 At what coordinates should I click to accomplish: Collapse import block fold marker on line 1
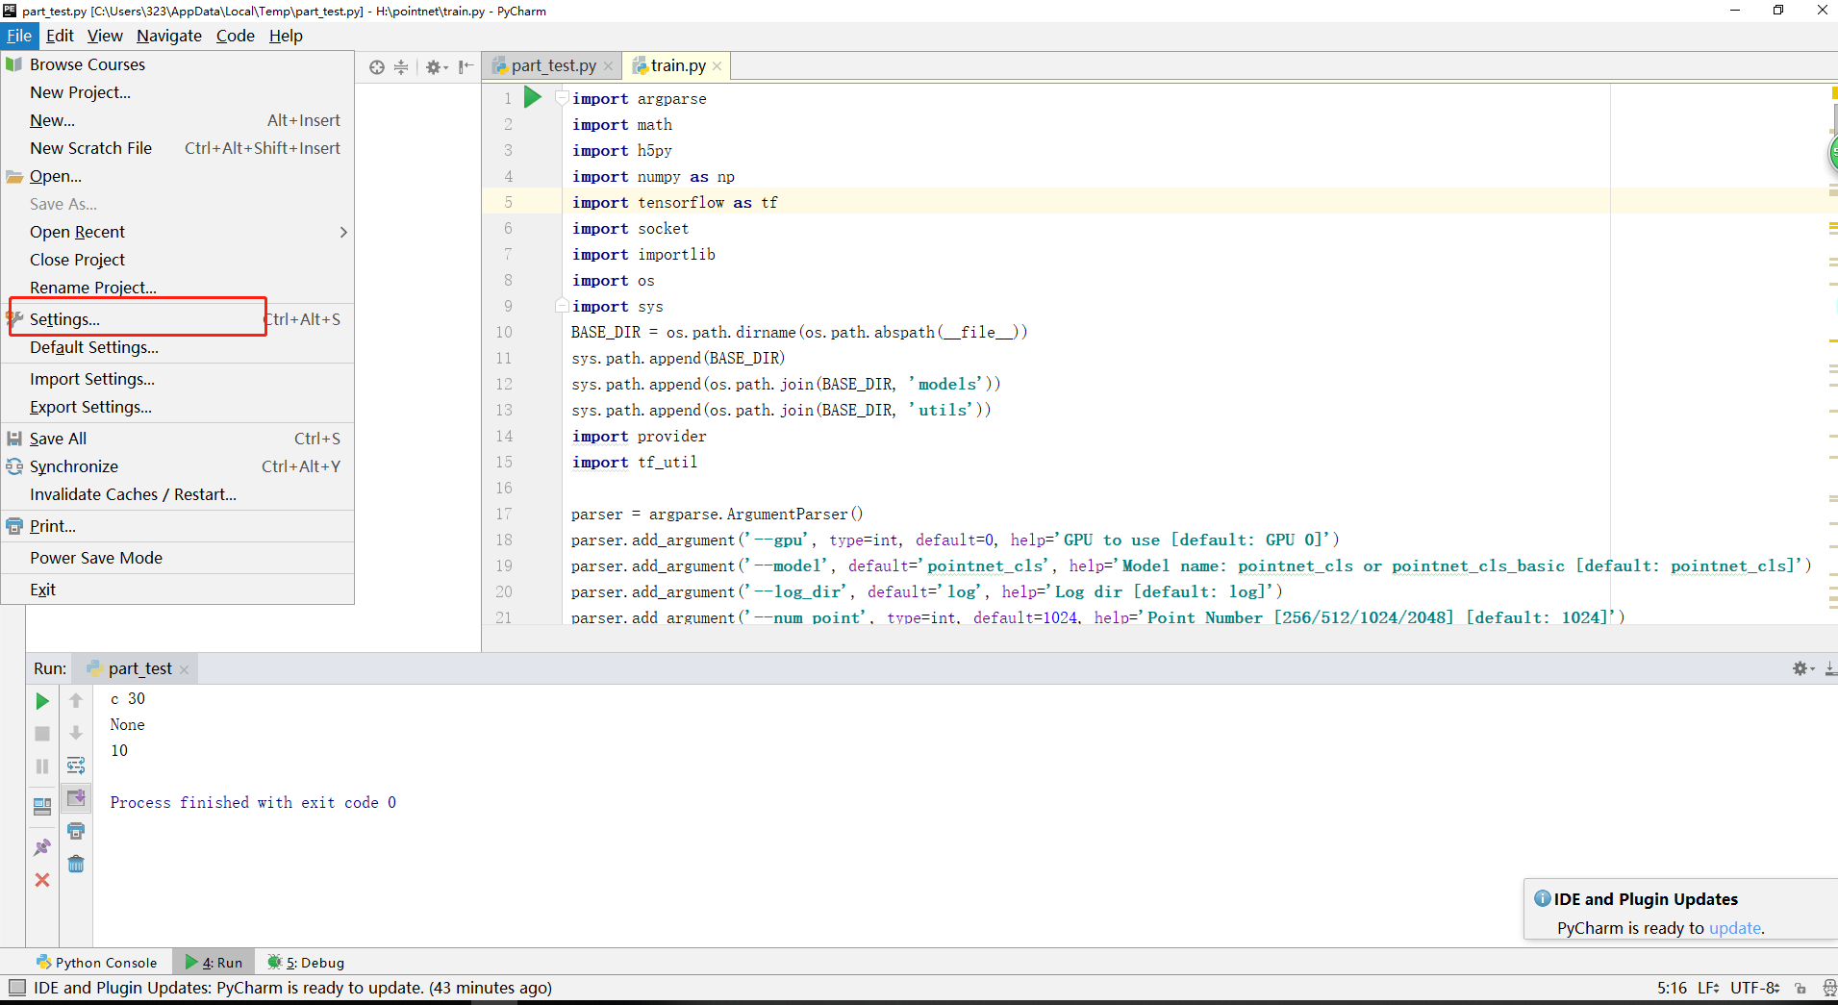click(x=562, y=97)
